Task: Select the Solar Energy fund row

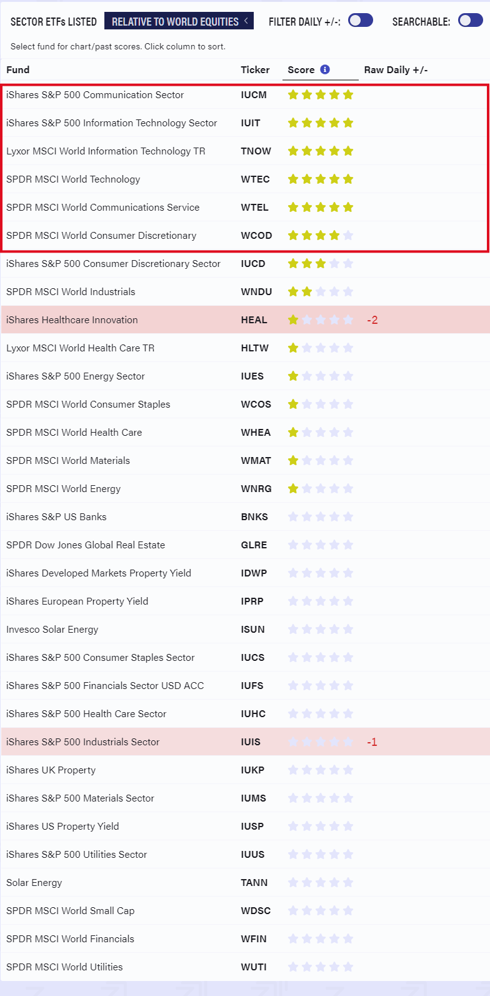Action: 245,882
